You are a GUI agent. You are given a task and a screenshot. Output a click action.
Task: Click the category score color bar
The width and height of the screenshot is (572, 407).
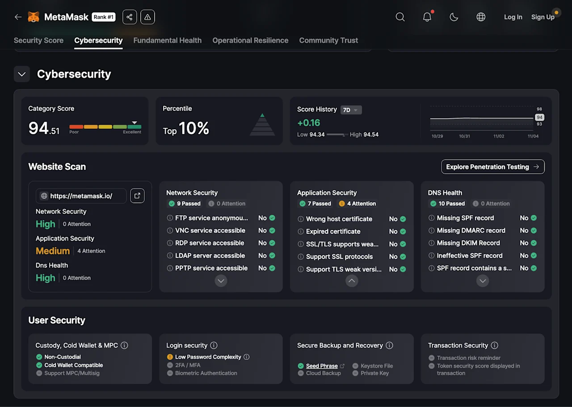[x=105, y=127]
